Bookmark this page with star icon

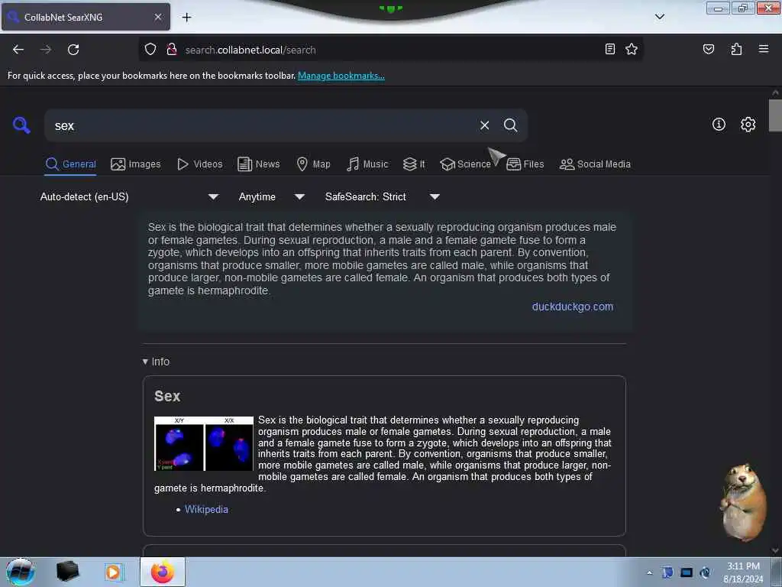coord(632,49)
